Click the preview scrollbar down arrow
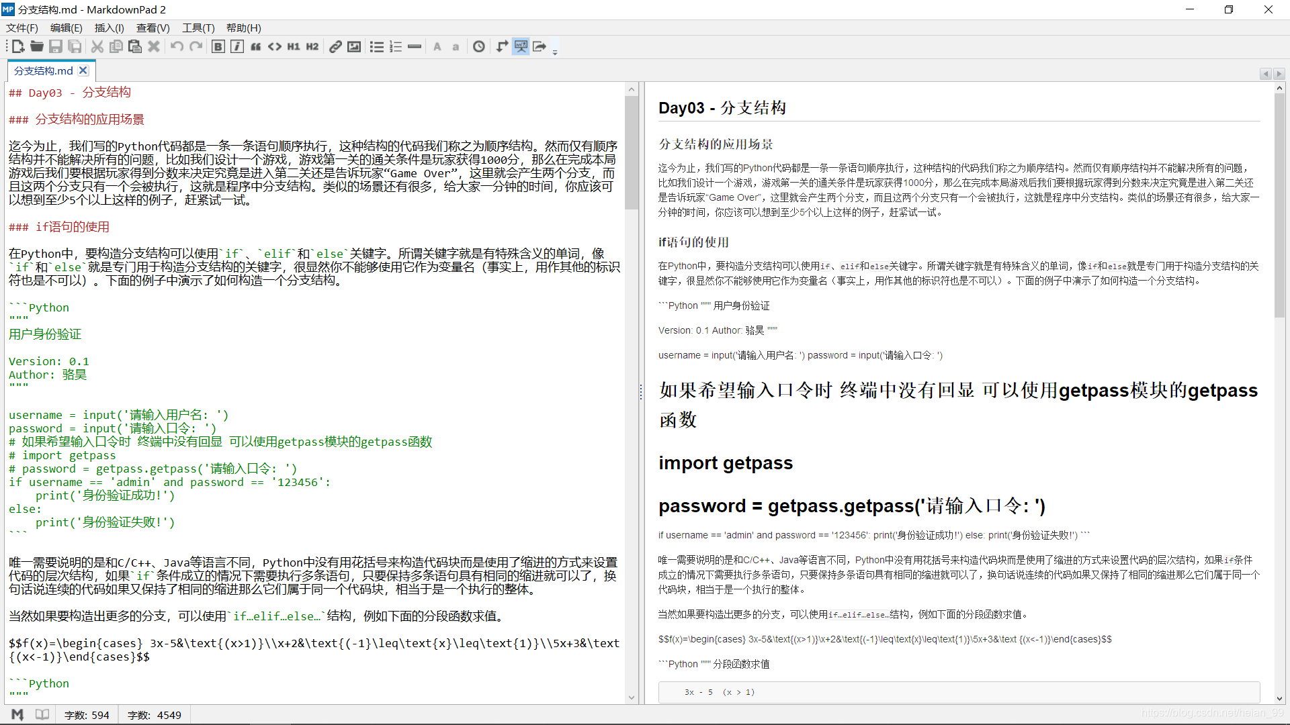1290x725 pixels. [x=1279, y=698]
